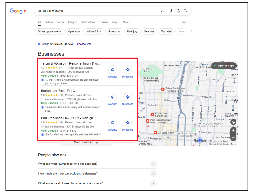
Task: Click North Carolina State Capitol marker
Action: point(195,134)
